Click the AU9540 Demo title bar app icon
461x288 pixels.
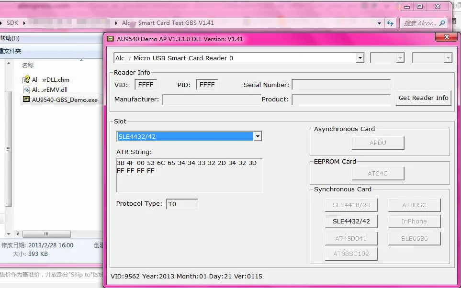pyautogui.click(x=111, y=39)
